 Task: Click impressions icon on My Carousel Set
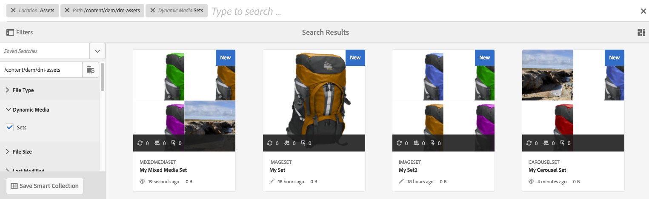click(x=547, y=143)
